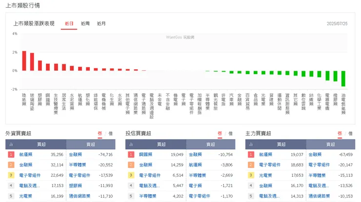Open 電子零組件 link with -1,170 in 投信賣超
Screen dimensions: 361x202
click(x=200, y=196)
